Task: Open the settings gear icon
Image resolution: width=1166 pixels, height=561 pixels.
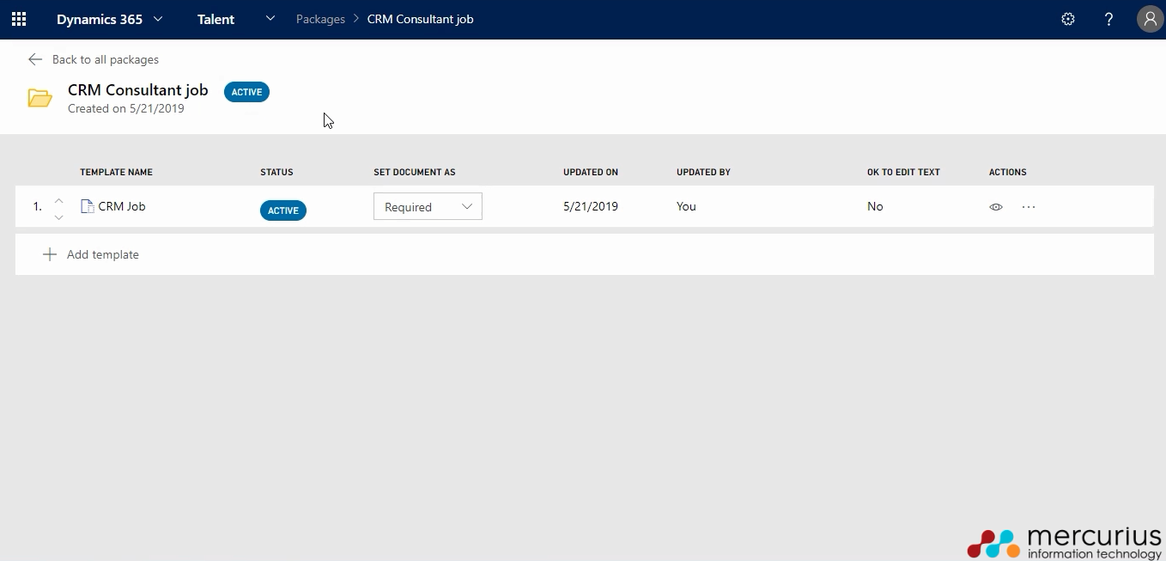Action: [x=1068, y=19]
